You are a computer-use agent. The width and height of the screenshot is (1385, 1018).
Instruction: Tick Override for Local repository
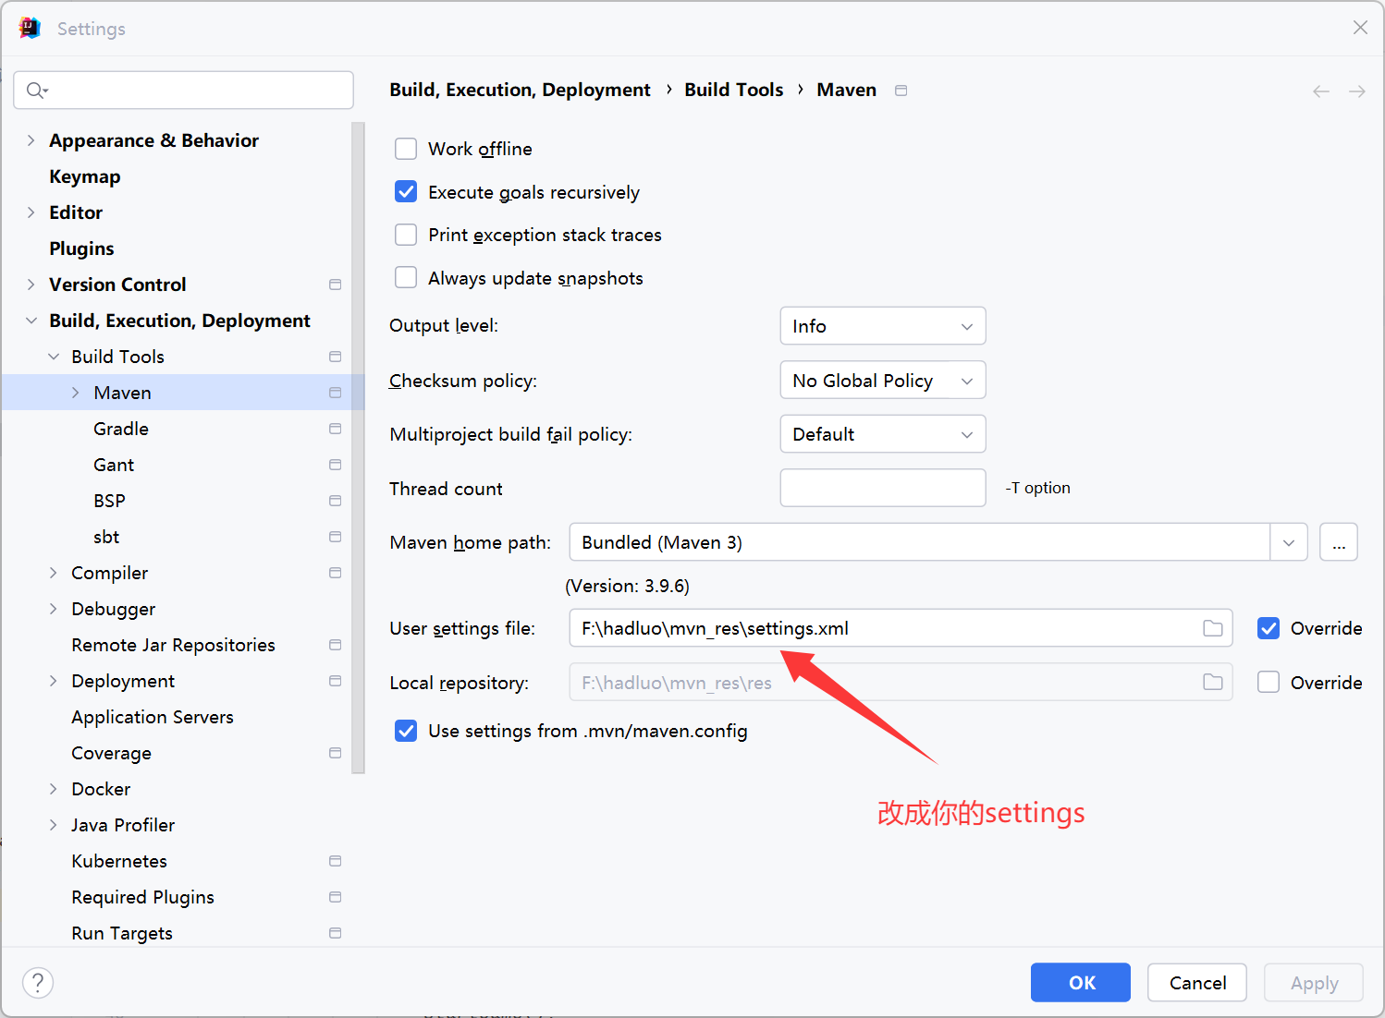coord(1269,682)
